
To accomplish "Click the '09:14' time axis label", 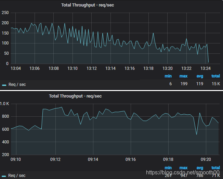I will [x=93, y=159].
